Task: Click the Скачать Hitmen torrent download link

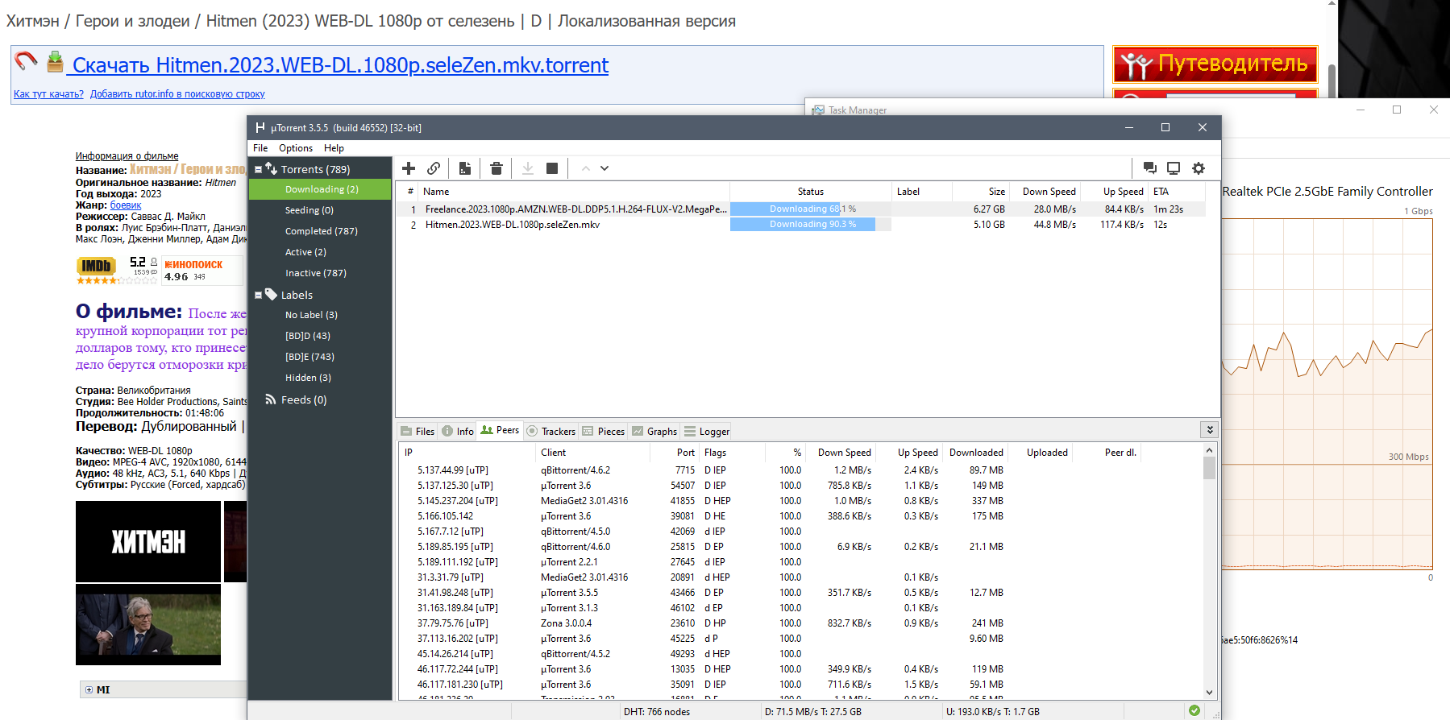Action: tap(340, 65)
